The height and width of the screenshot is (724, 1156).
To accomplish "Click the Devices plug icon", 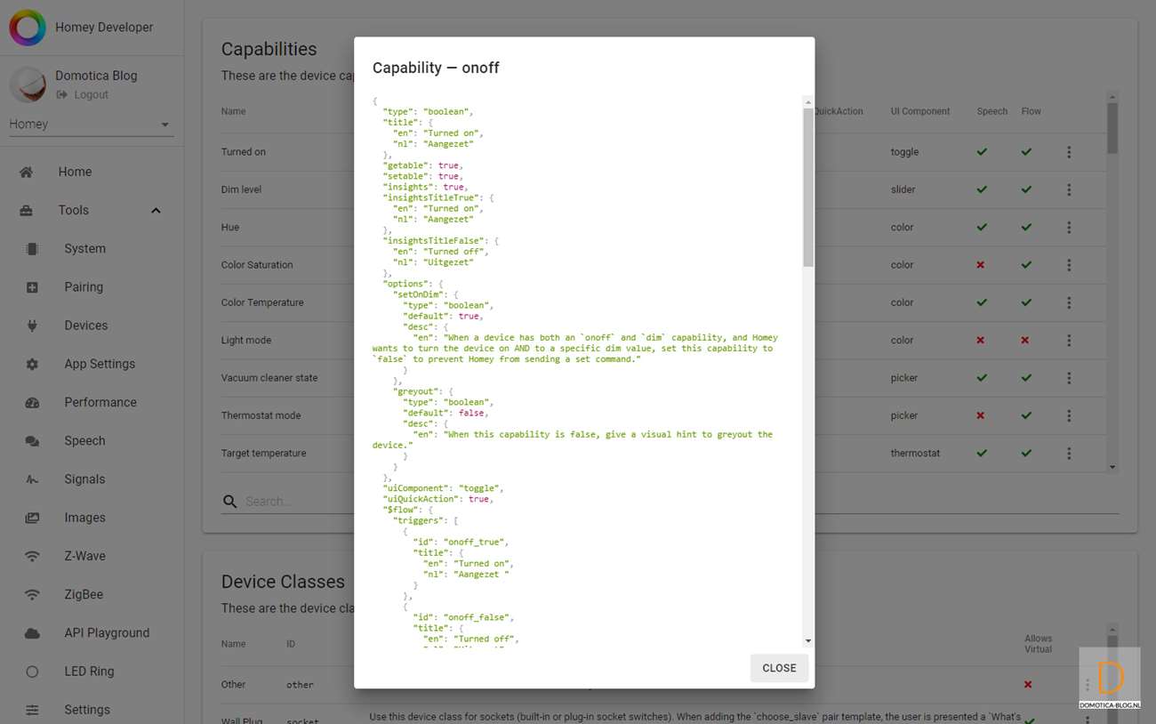I will pos(32,326).
